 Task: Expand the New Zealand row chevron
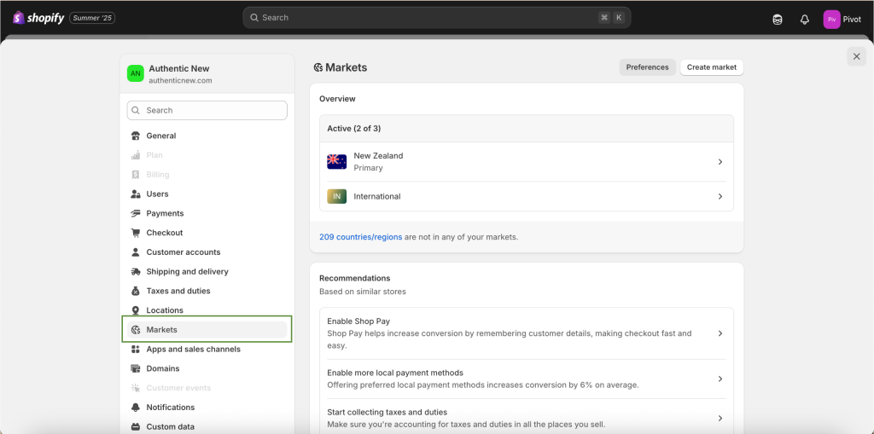(x=720, y=162)
